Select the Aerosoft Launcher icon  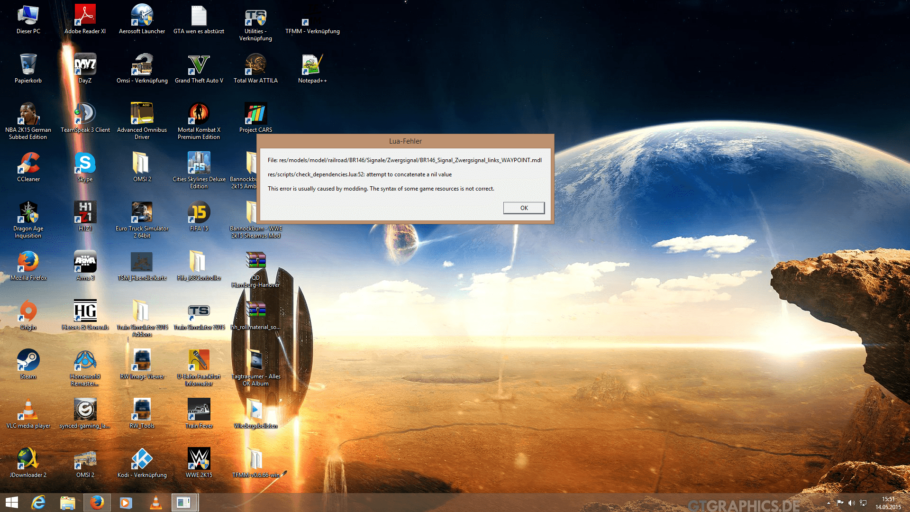(x=142, y=20)
